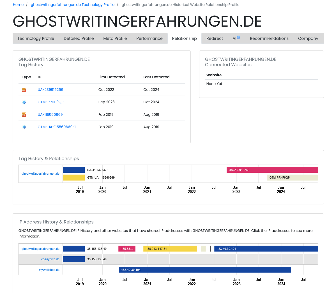Select the Relationship tab
Screen dimensions: 327x293
coord(184,38)
